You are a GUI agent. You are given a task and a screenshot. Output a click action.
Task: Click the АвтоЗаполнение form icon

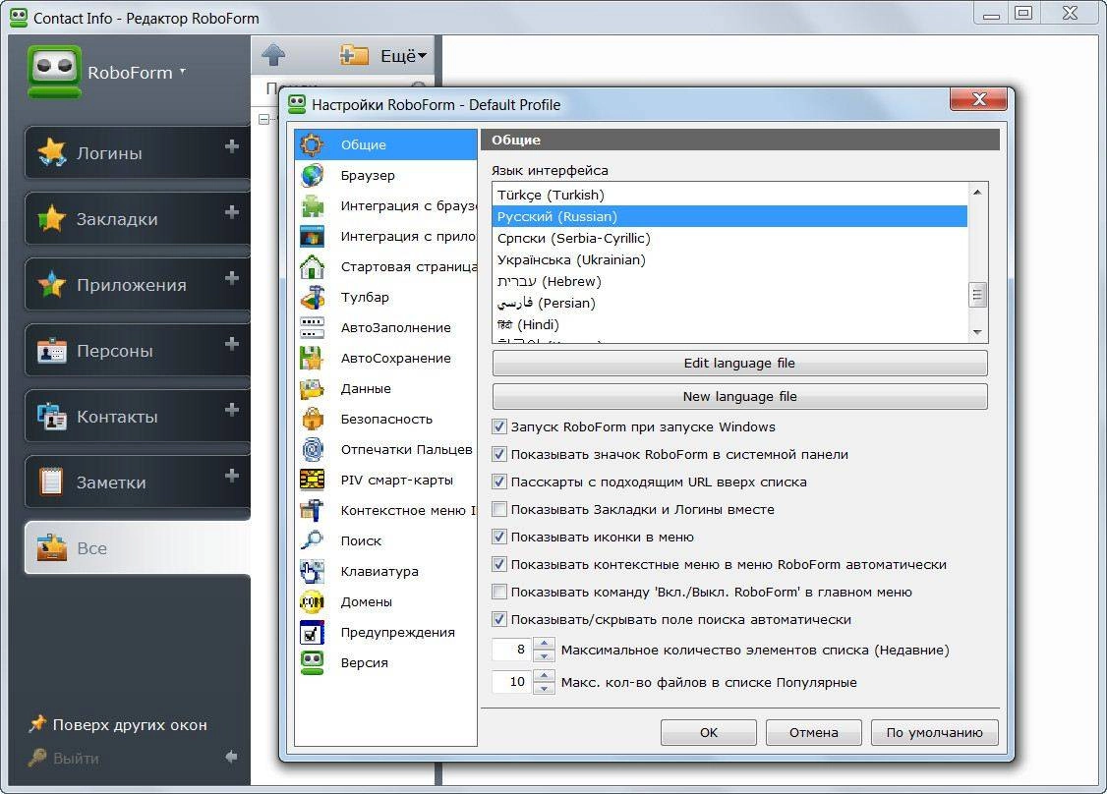(312, 327)
